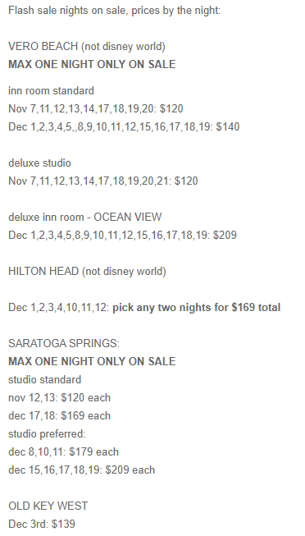Click the HILTON HEAD heading
Image resolution: width=305 pixels, height=536 pixels.
coord(87,272)
